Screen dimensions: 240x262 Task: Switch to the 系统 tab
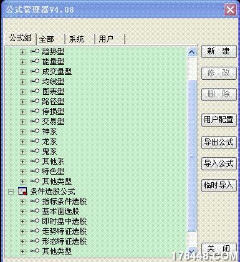[x=80, y=39]
